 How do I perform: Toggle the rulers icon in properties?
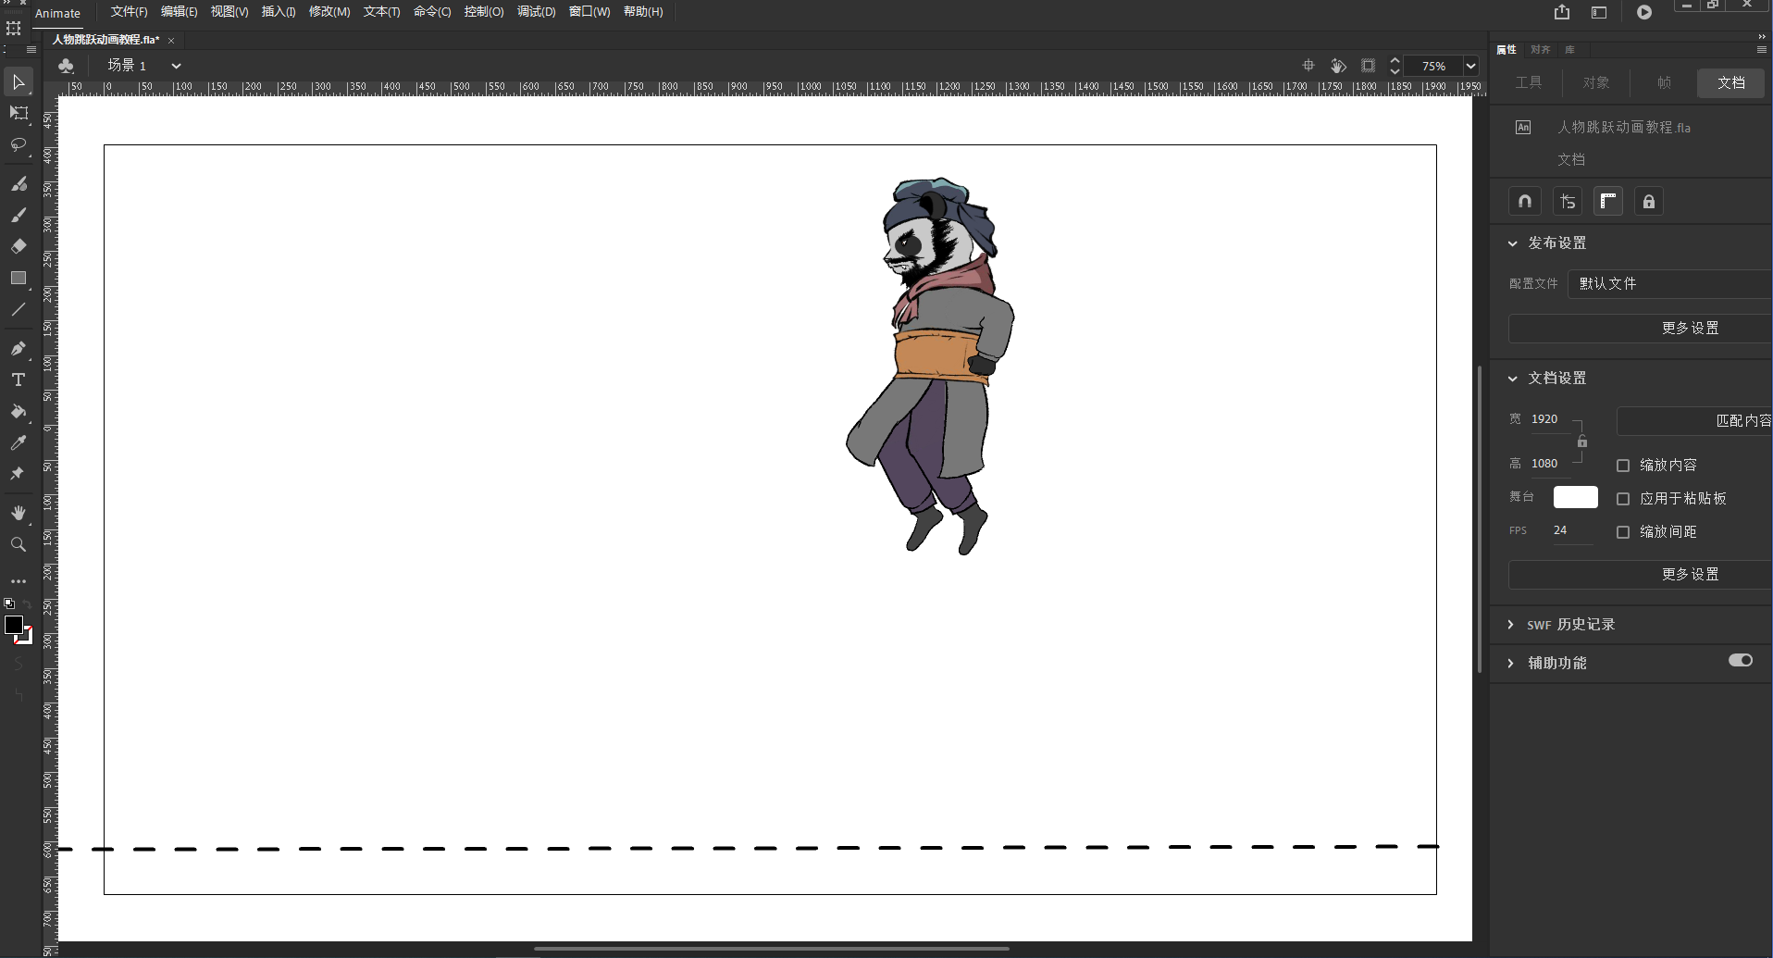[1608, 202]
